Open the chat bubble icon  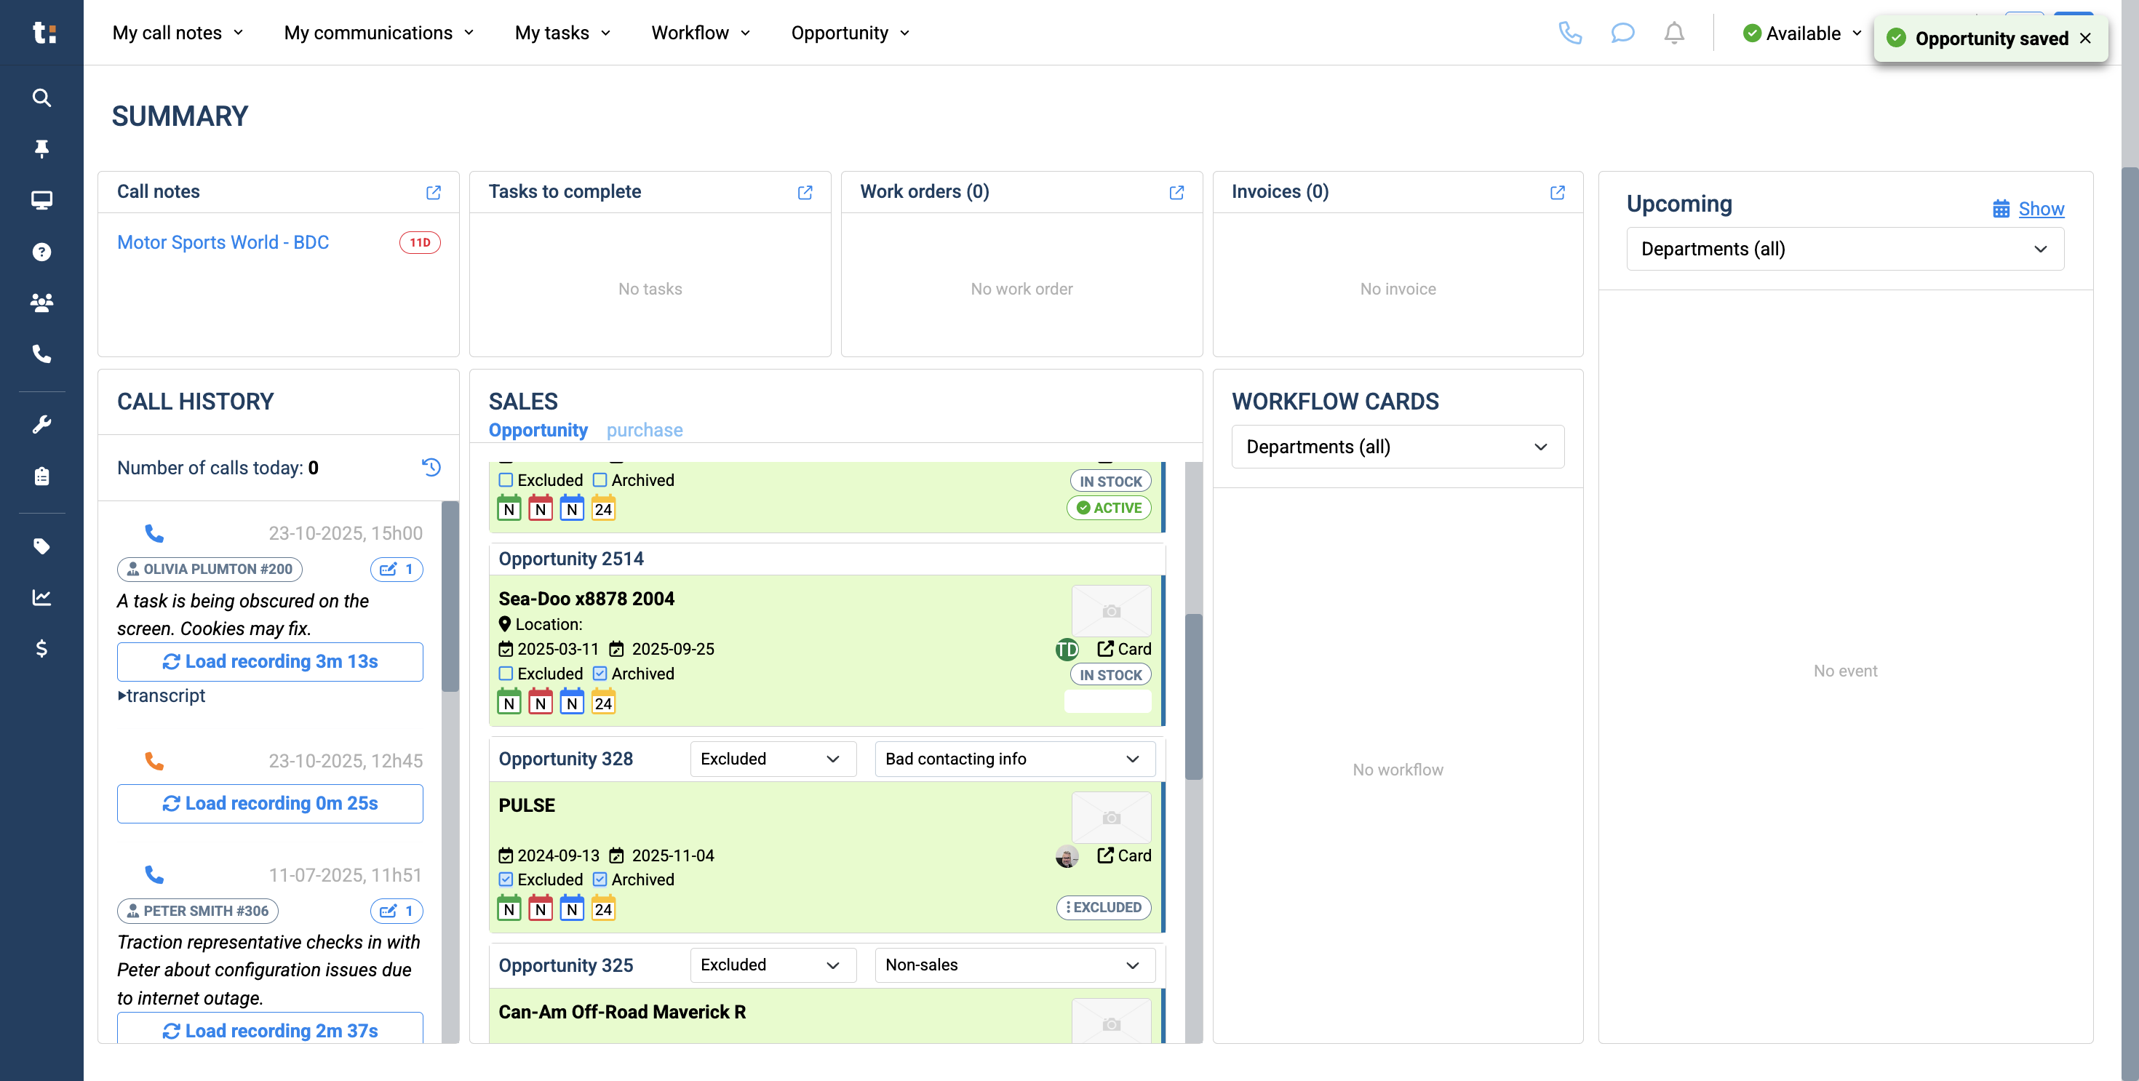1622,33
